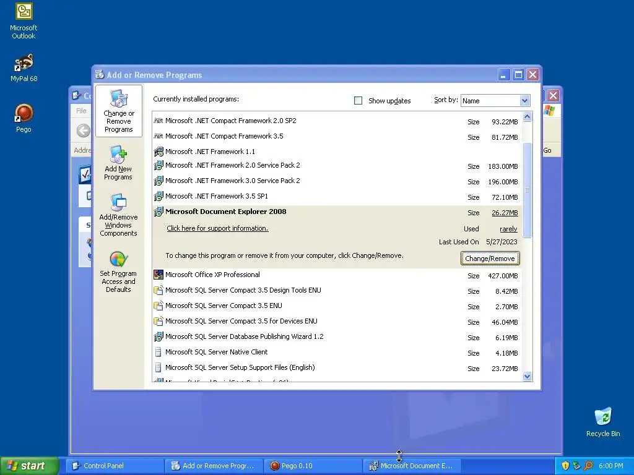Select Microsoft .NET Compact Framework 3.5 row
This screenshot has width=634, height=475.
click(x=337, y=136)
